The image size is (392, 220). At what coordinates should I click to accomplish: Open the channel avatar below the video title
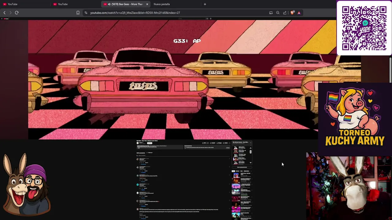point(138,143)
